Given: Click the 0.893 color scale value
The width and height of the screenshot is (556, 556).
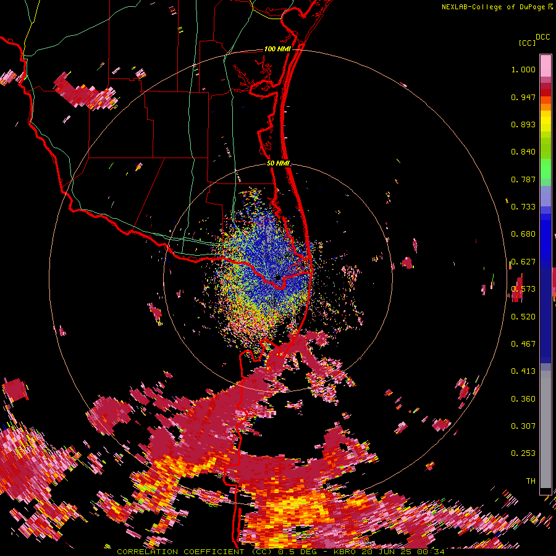Looking at the screenshot, I should (x=523, y=124).
